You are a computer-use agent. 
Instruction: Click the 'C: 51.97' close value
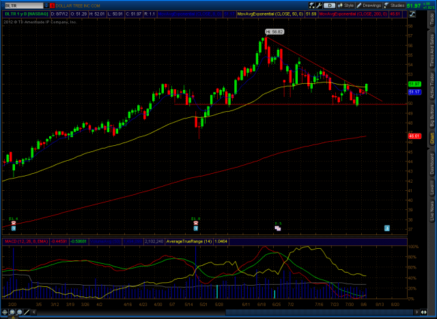[x=134, y=14]
